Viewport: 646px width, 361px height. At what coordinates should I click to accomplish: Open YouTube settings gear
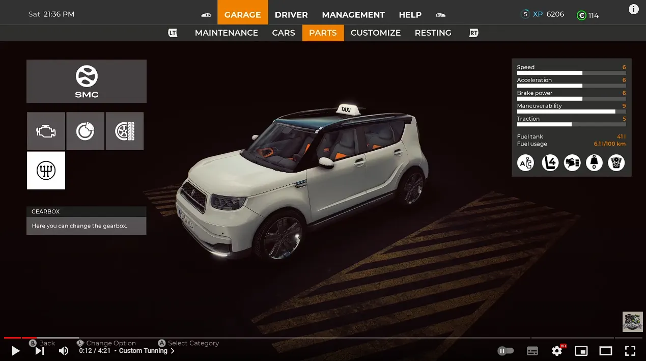[557, 351]
